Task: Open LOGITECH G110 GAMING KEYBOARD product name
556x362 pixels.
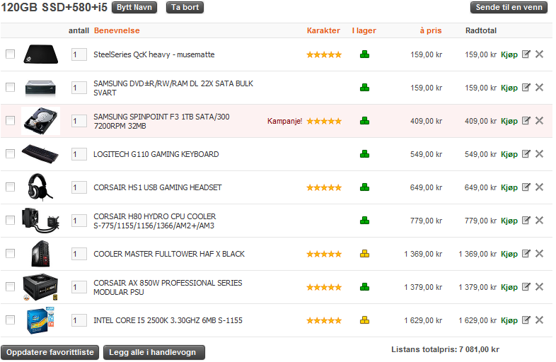Action: coord(156,154)
